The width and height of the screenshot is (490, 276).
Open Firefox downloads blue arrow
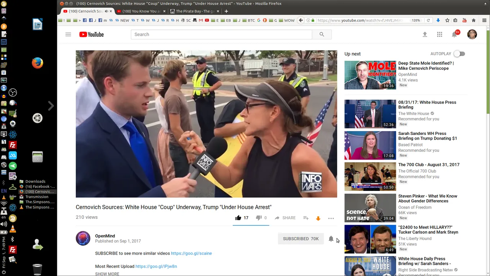click(x=438, y=20)
